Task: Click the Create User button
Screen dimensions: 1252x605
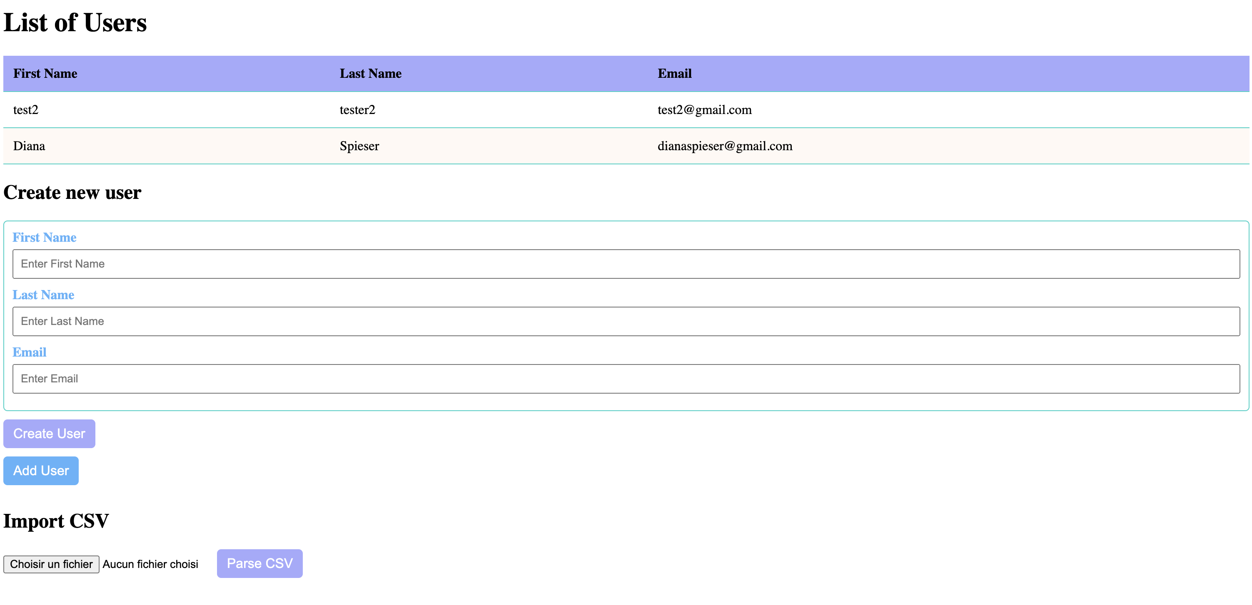Action: pyautogui.click(x=49, y=434)
